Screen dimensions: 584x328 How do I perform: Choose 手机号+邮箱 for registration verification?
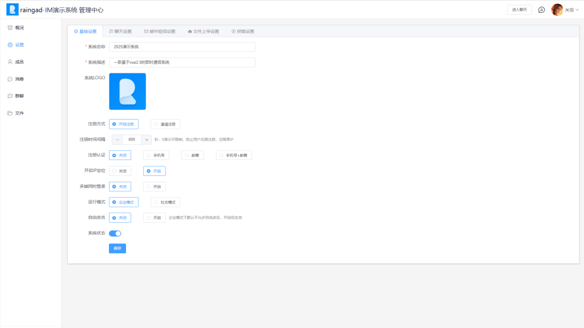234,155
